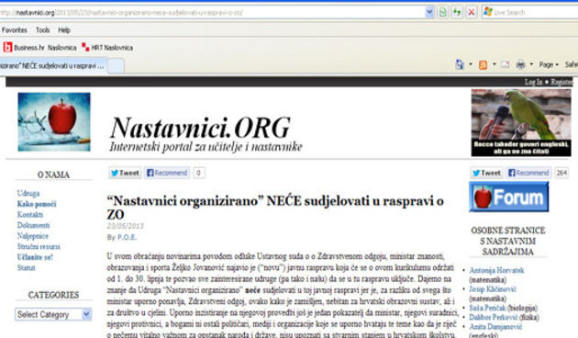The height and width of the screenshot is (338, 578).
Task: Open HRT Naslovnica favorite link
Action: tap(107, 47)
